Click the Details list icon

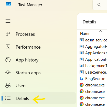[x=8, y=98]
